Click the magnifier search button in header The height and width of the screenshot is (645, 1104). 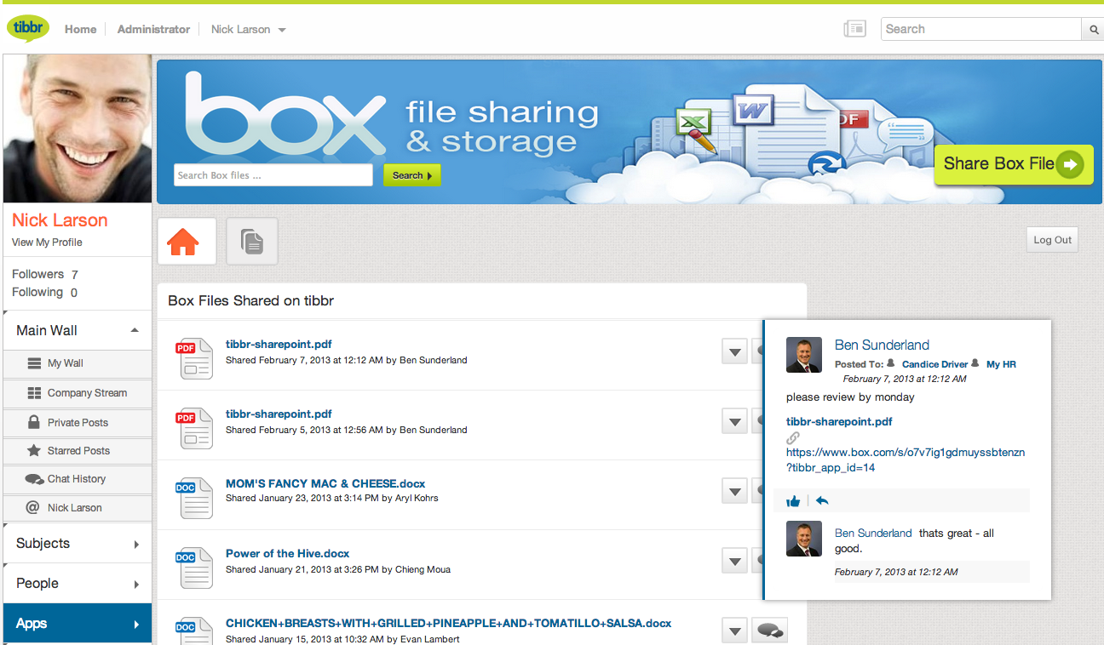pyautogui.click(x=1094, y=30)
